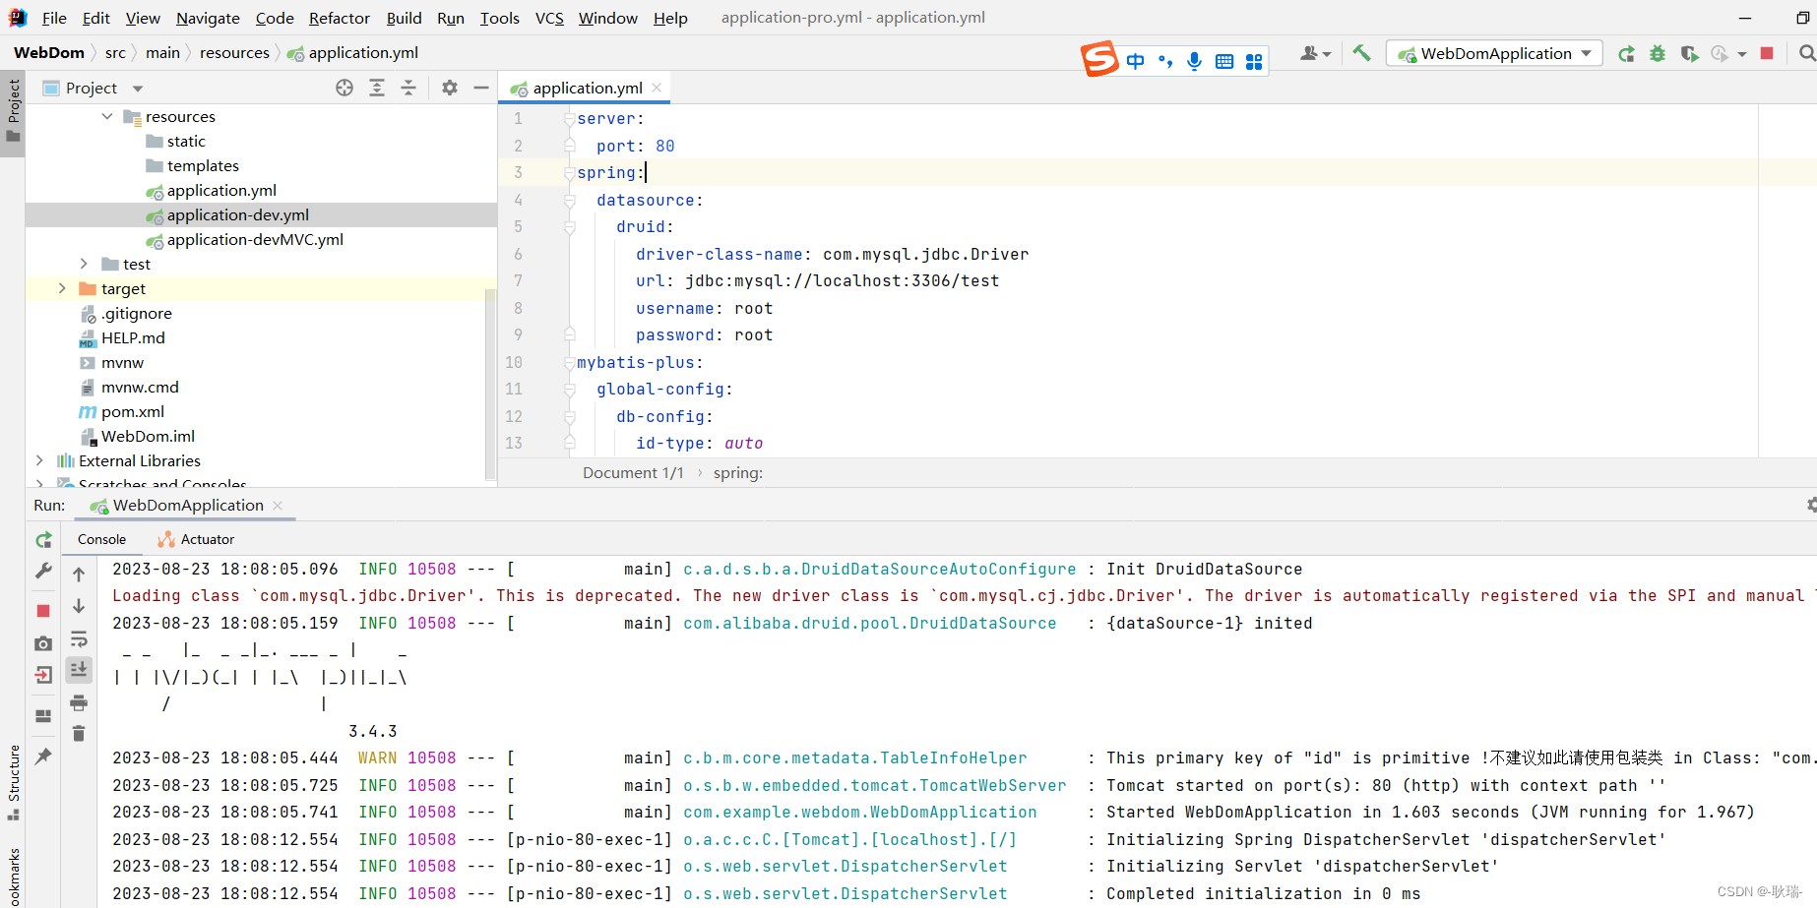The height and width of the screenshot is (908, 1817).
Task: Click console Down the Stack Trace arrow
Action: click(x=79, y=606)
